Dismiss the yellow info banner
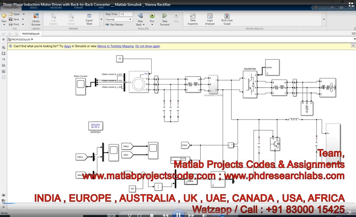The width and height of the screenshot is (356, 217). pyautogui.click(x=353, y=46)
